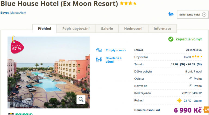
Task: Select the Hodnocení tab
Action: [x=133, y=28]
